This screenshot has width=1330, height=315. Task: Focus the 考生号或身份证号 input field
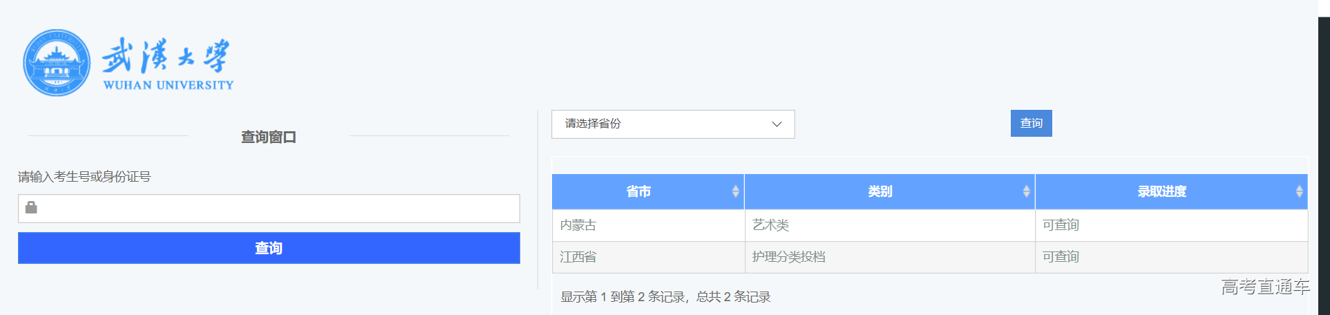click(x=269, y=209)
